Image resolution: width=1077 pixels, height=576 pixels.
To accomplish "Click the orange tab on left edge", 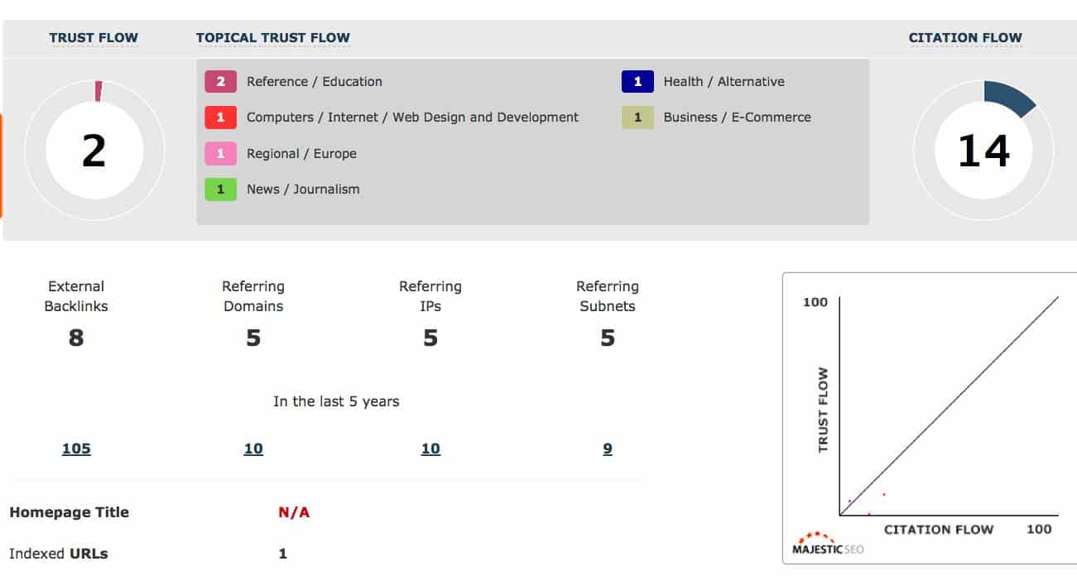I will pos(1,166).
